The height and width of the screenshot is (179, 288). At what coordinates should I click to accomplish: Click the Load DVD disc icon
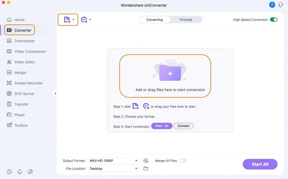click(84, 20)
